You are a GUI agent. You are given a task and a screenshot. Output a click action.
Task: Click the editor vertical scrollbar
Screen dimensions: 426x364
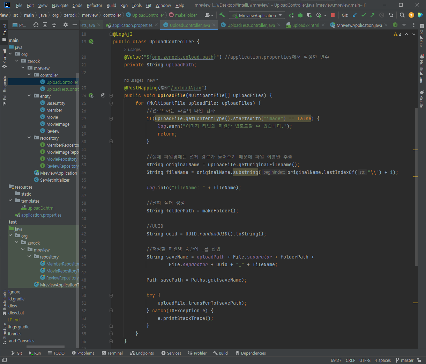click(x=416, y=187)
